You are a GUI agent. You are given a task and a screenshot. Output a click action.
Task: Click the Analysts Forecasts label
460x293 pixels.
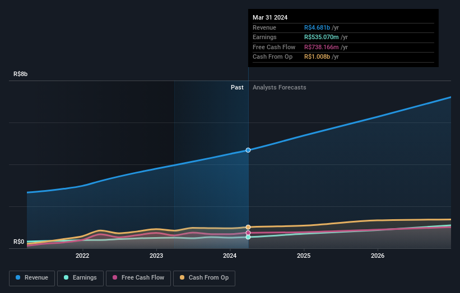[279, 88]
